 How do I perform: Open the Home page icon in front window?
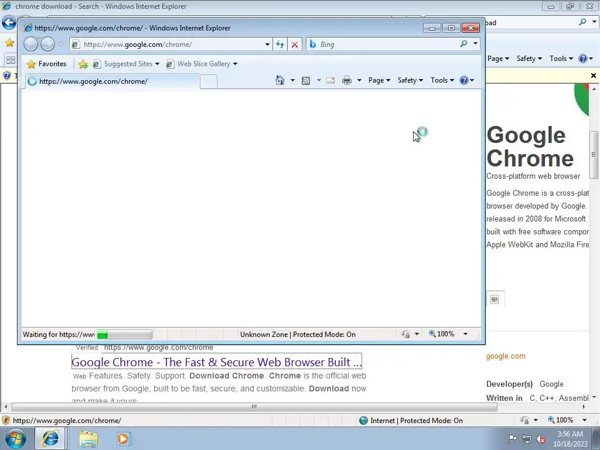pos(280,80)
